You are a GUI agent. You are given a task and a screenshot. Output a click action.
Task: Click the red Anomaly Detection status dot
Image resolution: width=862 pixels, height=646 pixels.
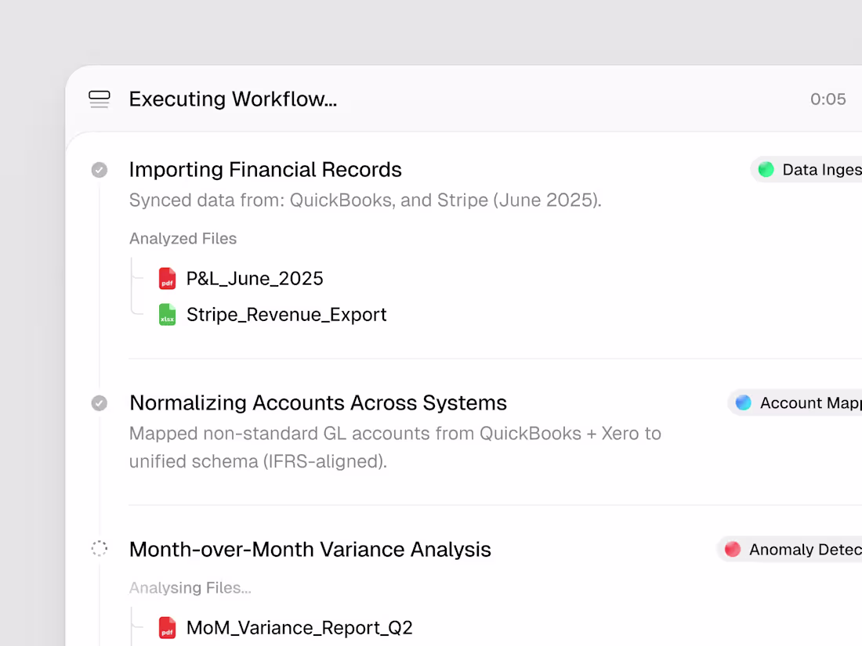point(733,549)
